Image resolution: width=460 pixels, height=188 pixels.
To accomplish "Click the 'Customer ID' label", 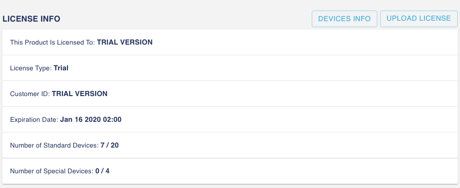I will [x=30, y=94].
